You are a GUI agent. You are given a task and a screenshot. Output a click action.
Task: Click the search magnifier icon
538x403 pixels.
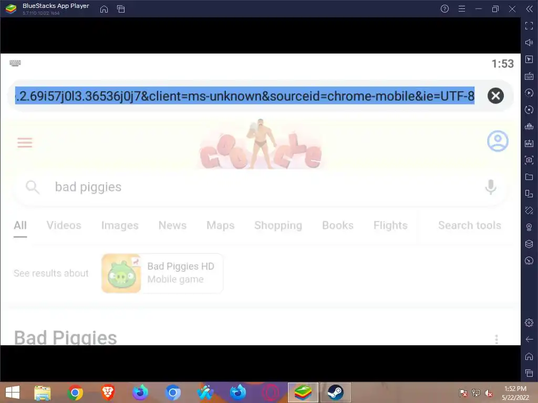coord(32,187)
